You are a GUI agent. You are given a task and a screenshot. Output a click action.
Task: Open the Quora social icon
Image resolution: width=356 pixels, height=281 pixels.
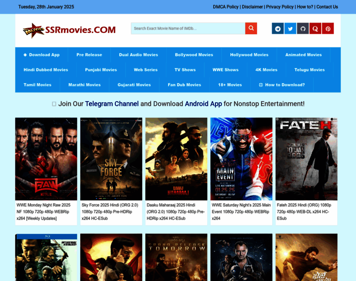click(x=315, y=29)
